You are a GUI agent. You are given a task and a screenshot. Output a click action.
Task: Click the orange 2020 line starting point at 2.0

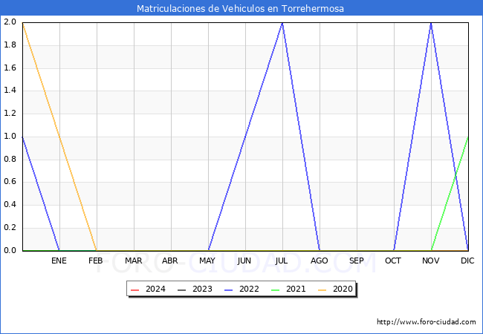pos(23,23)
